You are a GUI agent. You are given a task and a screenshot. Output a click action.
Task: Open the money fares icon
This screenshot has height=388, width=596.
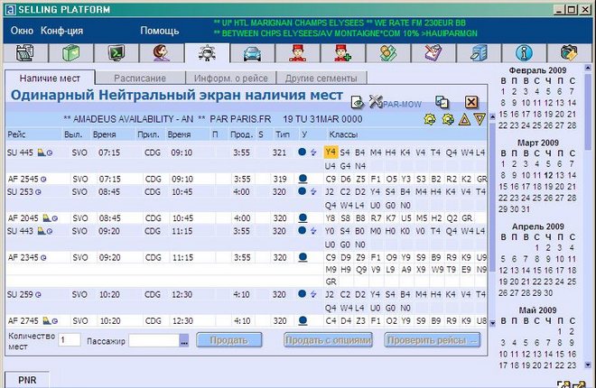coord(388,52)
